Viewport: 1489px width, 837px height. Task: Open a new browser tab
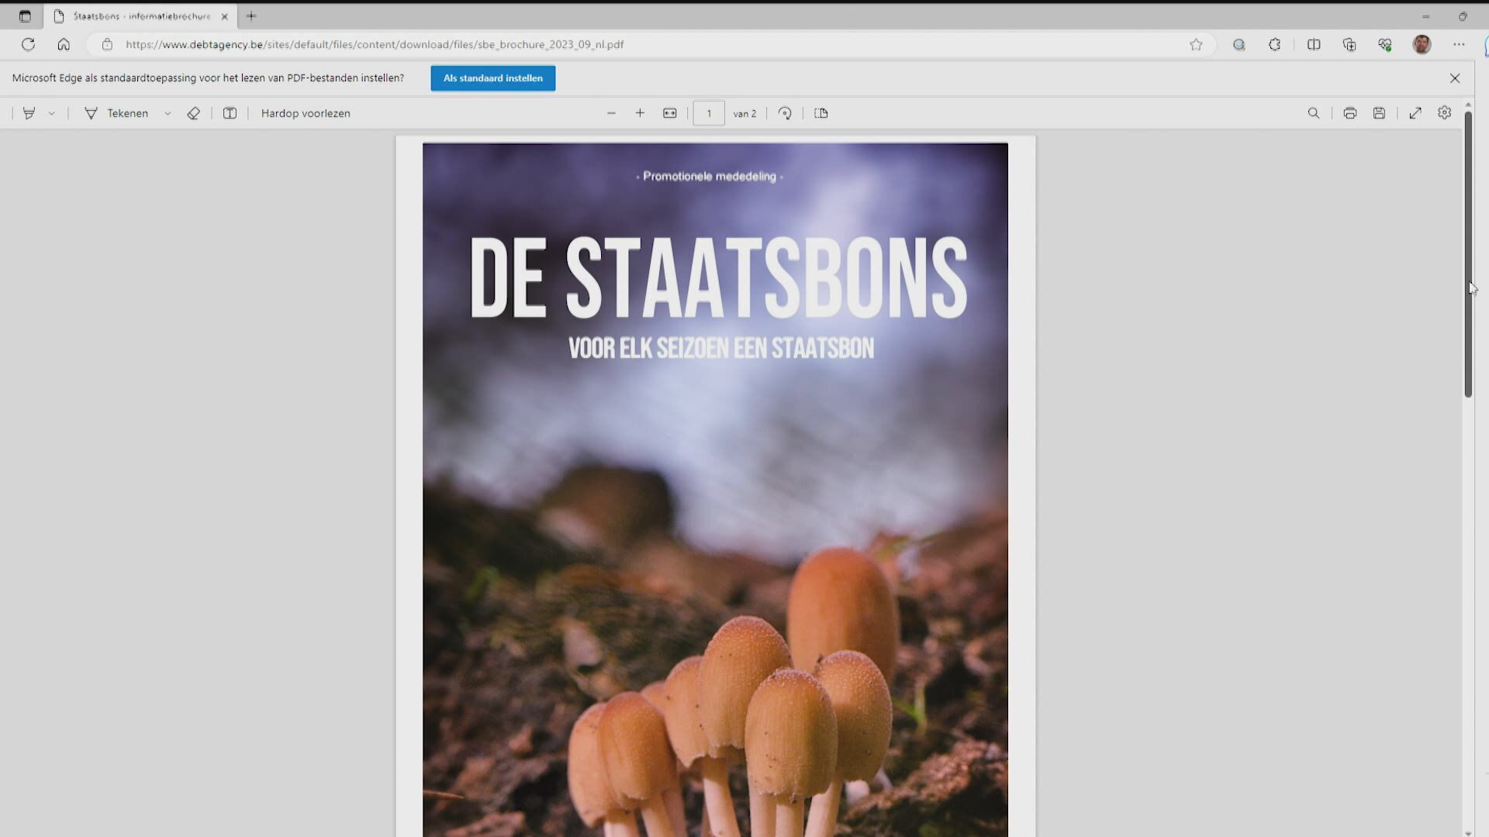(x=251, y=15)
